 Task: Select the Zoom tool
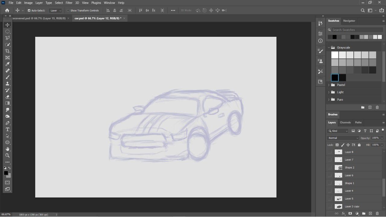point(8,156)
